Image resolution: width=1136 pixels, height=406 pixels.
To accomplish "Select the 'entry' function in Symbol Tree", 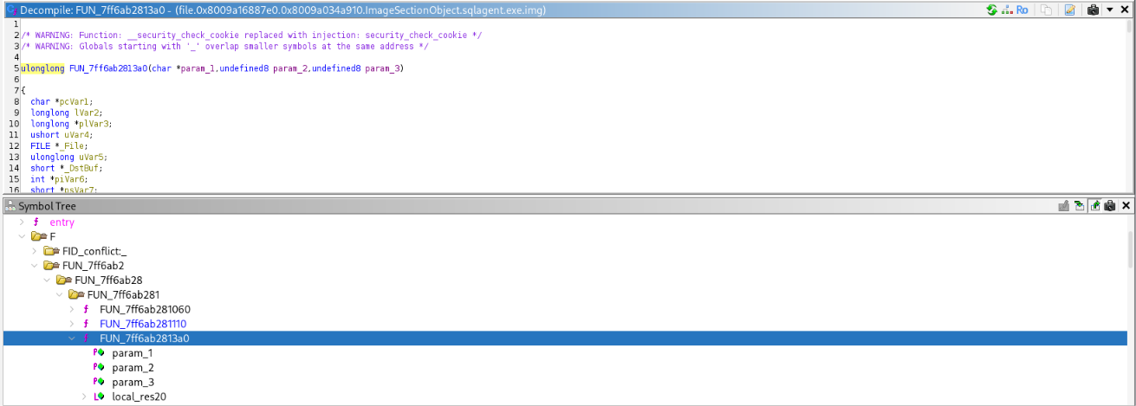I will (x=62, y=222).
